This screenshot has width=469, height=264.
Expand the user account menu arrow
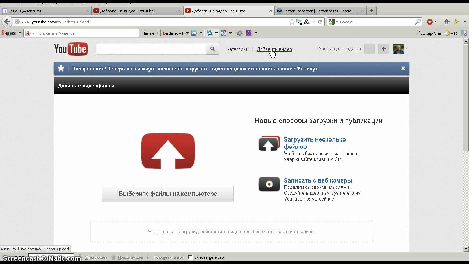[x=406, y=49]
